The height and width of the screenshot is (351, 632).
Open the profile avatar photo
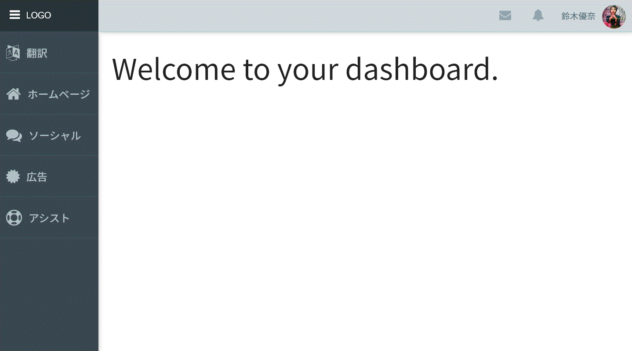(614, 17)
